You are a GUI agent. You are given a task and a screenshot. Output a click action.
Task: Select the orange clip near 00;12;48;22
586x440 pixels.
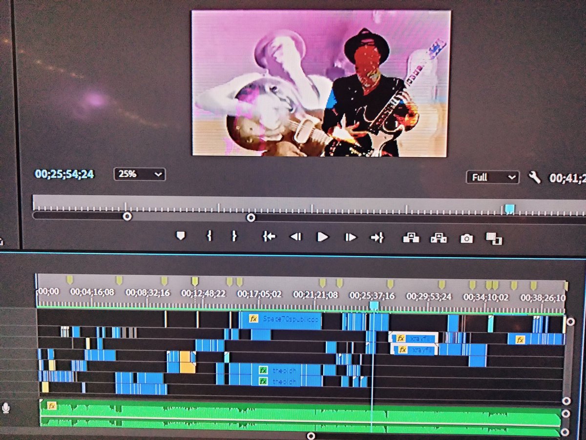(x=188, y=362)
